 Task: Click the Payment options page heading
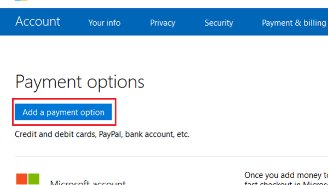(80, 82)
